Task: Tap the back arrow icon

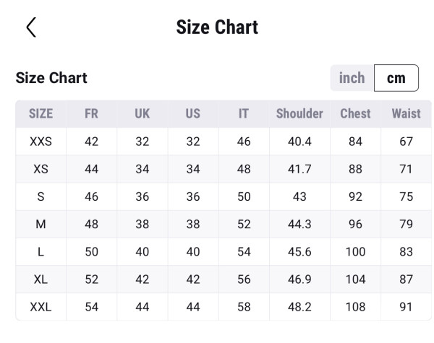Action: (30, 27)
